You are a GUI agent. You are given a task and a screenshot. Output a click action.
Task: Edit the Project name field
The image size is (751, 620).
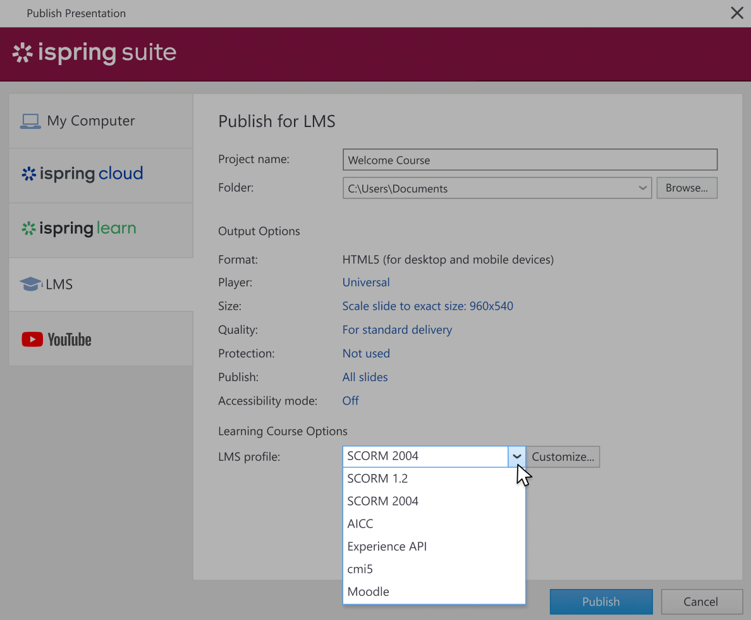point(530,159)
